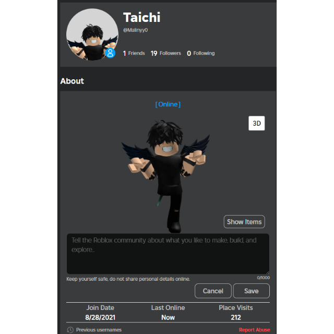Show the avatar's worn items
This screenshot has width=334, height=334.
click(244, 222)
